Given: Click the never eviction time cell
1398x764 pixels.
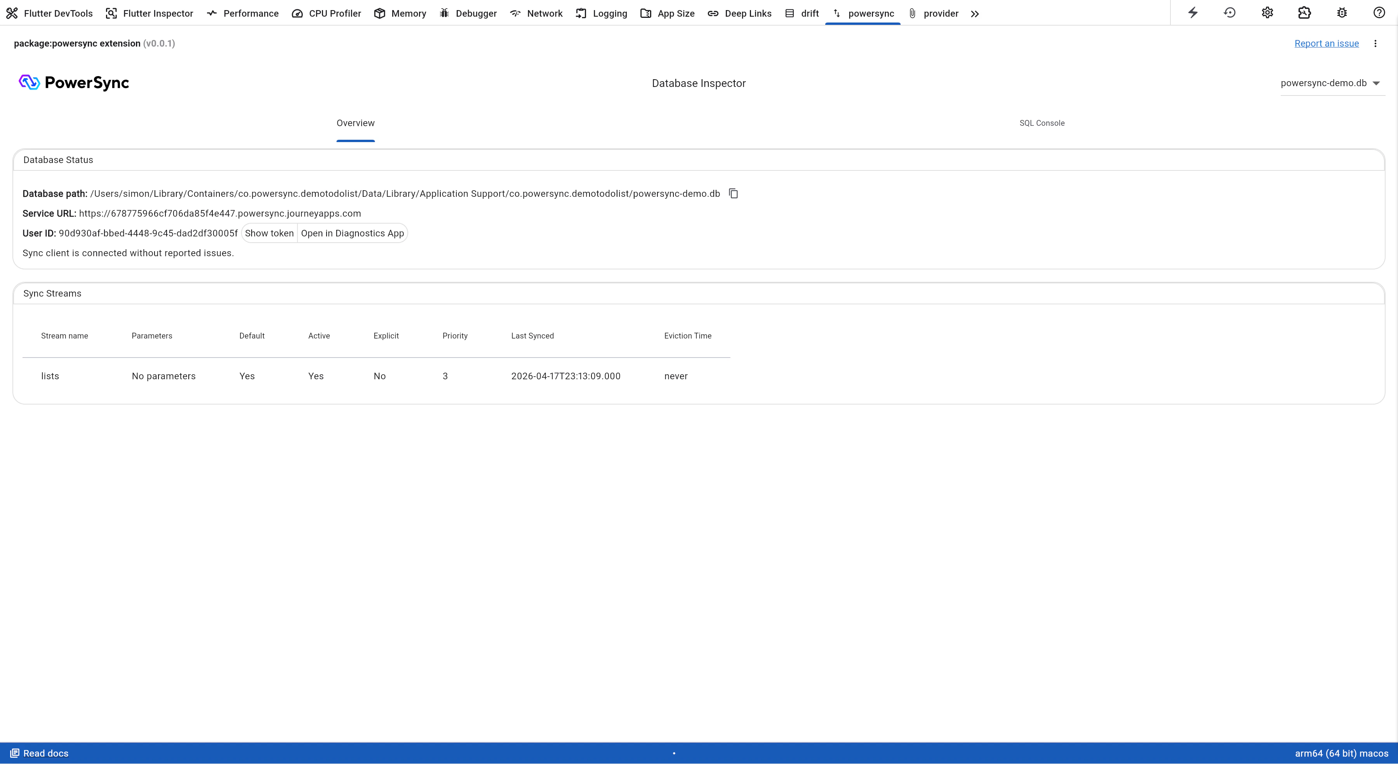Looking at the screenshot, I should pyautogui.click(x=676, y=376).
